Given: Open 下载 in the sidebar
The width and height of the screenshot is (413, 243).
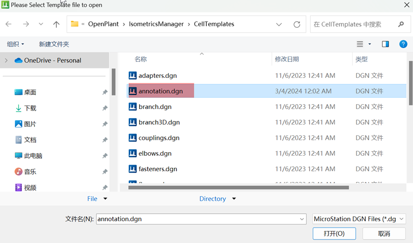Looking at the screenshot, I should [x=30, y=108].
